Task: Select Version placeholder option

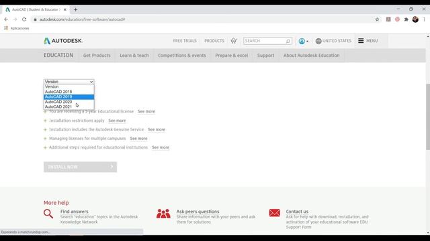Action: pos(69,86)
